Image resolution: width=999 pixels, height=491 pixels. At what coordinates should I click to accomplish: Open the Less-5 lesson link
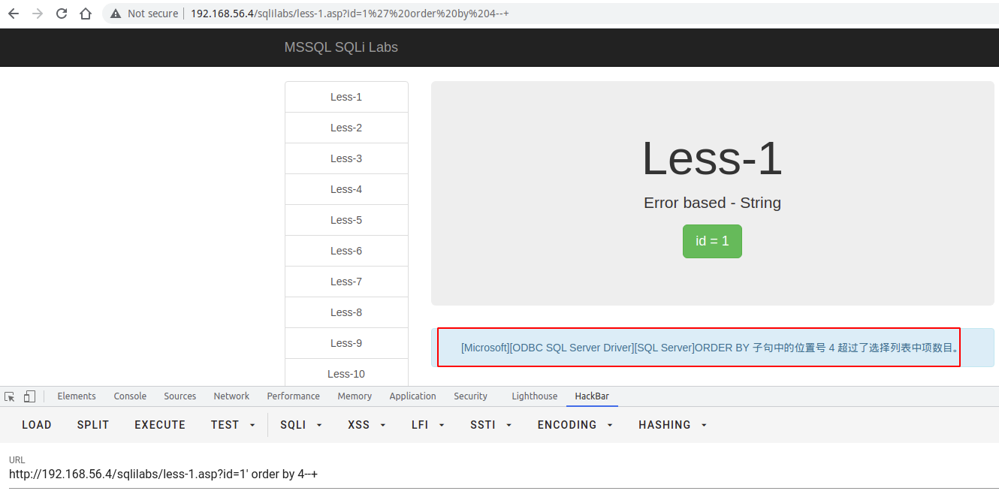click(x=346, y=220)
